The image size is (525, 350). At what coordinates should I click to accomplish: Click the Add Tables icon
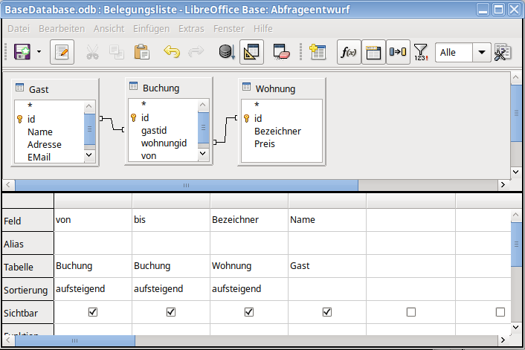[318, 53]
